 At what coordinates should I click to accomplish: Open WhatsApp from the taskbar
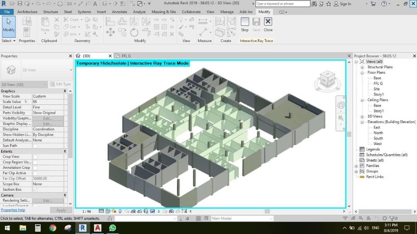click(x=112, y=228)
